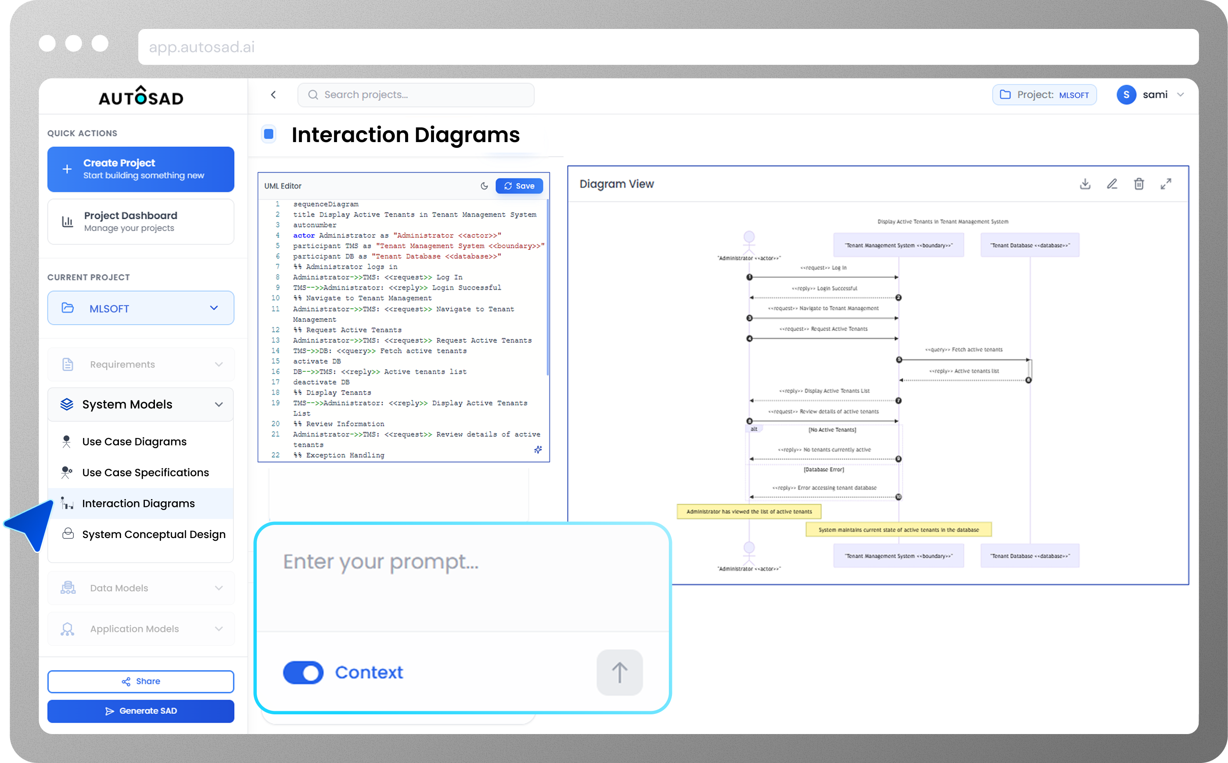This screenshot has width=1228, height=763.
Task: Open Use Case Diagrams in the sidebar
Action: point(134,442)
